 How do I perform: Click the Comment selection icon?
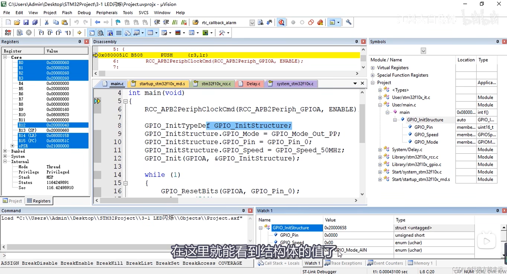click(x=175, y=23)
